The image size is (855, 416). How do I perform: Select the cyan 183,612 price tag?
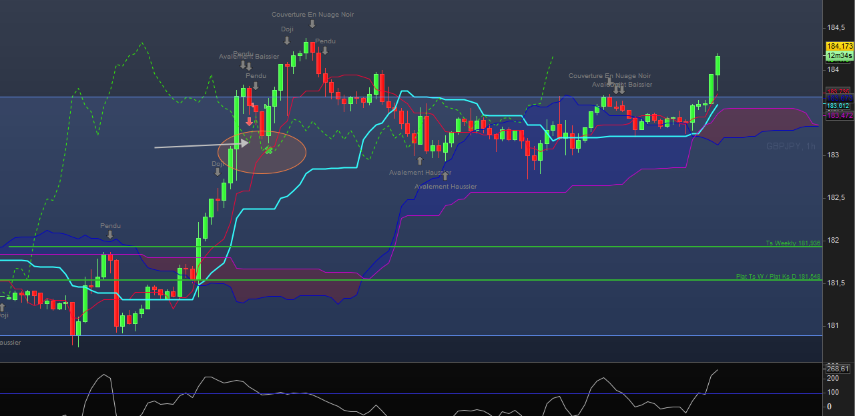[839, 106]
